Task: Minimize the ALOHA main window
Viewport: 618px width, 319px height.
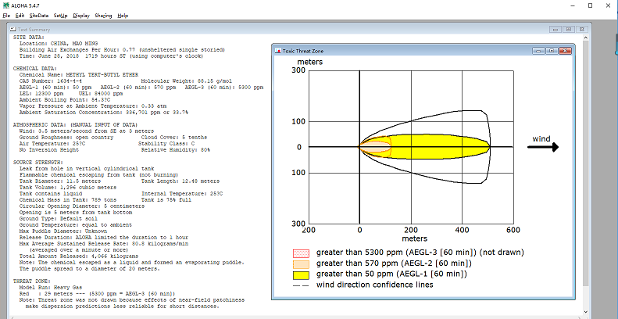Action: coord(572,5)
